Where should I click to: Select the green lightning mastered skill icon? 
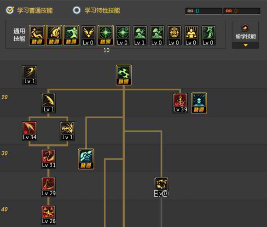pyautogui.click(x=124, y=75)
